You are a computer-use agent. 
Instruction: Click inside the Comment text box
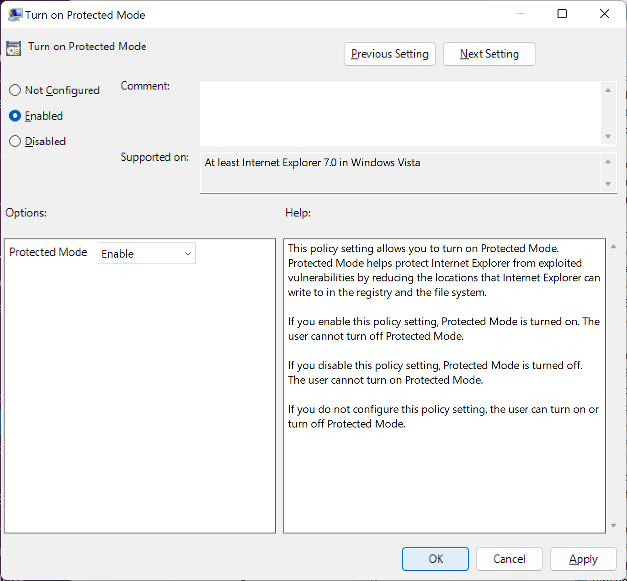click(400, 113)
